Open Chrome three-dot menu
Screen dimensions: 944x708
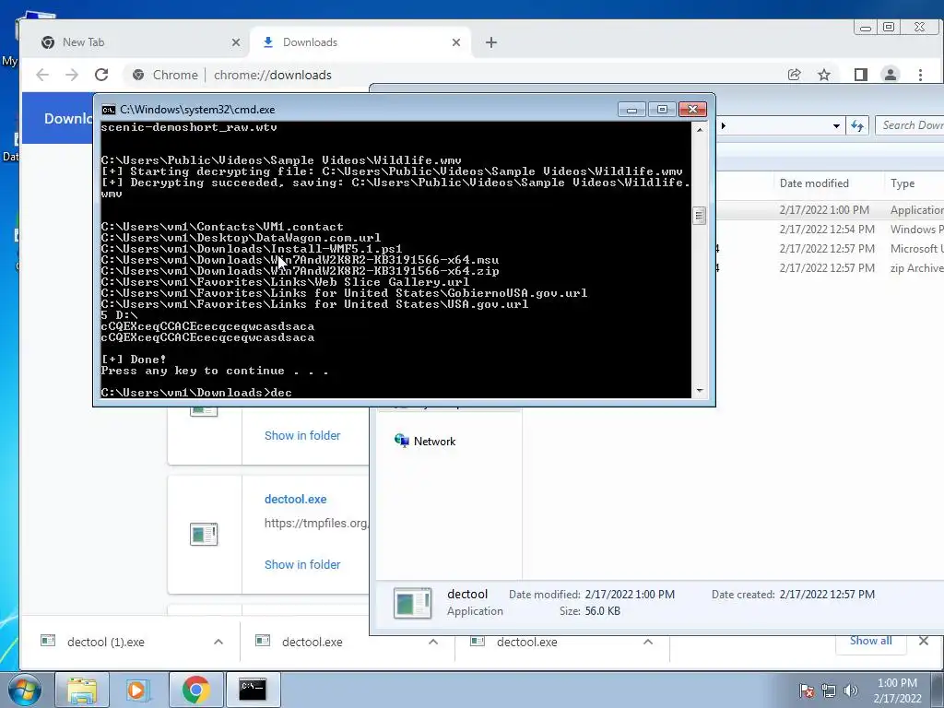click(x=920, y=75)
